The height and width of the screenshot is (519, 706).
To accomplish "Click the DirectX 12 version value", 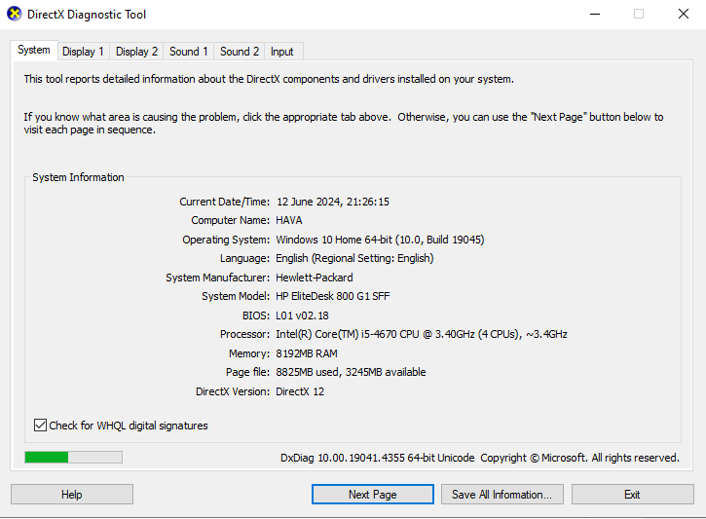I will [300, 391].
